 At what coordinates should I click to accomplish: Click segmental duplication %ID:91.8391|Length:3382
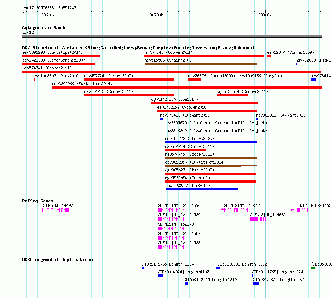217,268
